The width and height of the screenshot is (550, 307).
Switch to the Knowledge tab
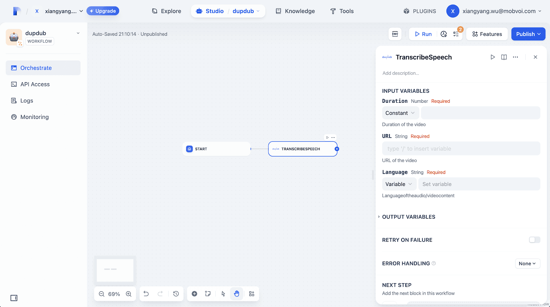[295, 11]
